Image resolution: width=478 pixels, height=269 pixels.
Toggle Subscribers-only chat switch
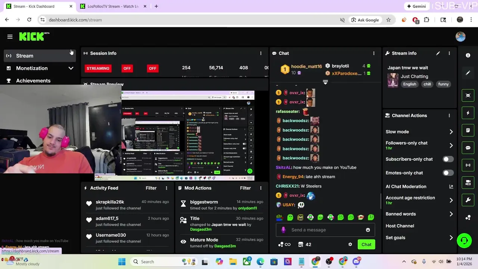[x=448, y=159]
